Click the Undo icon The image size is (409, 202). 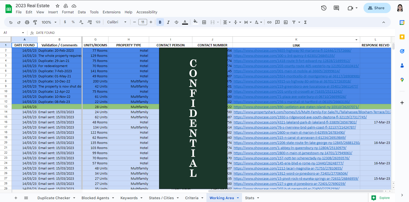click(11, 22)
